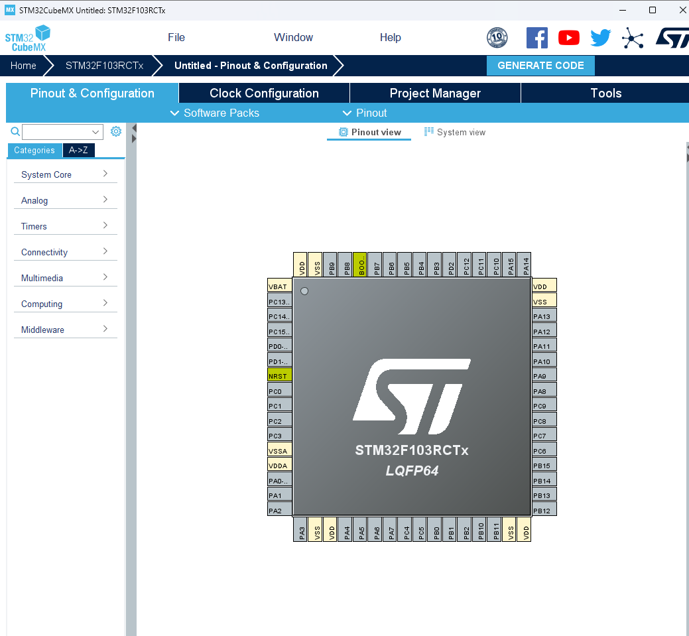Open the categories settings gear icon
The image size is (689, 636).
pyautogui.click(x=116, y=131)
